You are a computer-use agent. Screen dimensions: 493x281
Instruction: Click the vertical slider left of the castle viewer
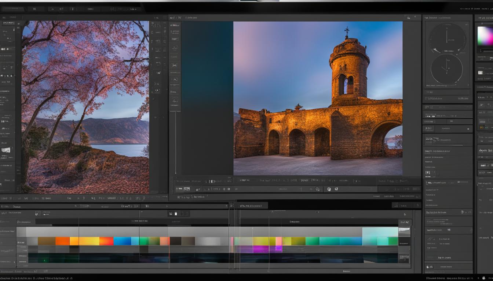[x=175, y=143]
